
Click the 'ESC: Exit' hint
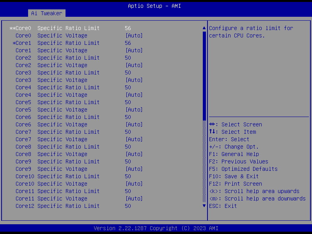(223, 206)
